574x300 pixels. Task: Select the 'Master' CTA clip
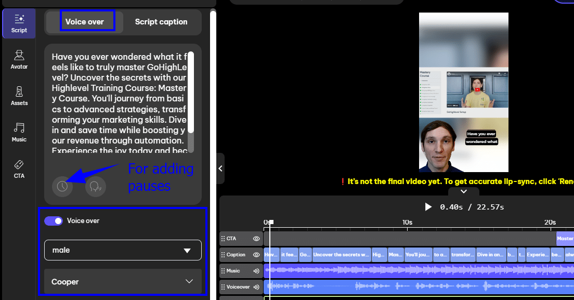(565, 239)
